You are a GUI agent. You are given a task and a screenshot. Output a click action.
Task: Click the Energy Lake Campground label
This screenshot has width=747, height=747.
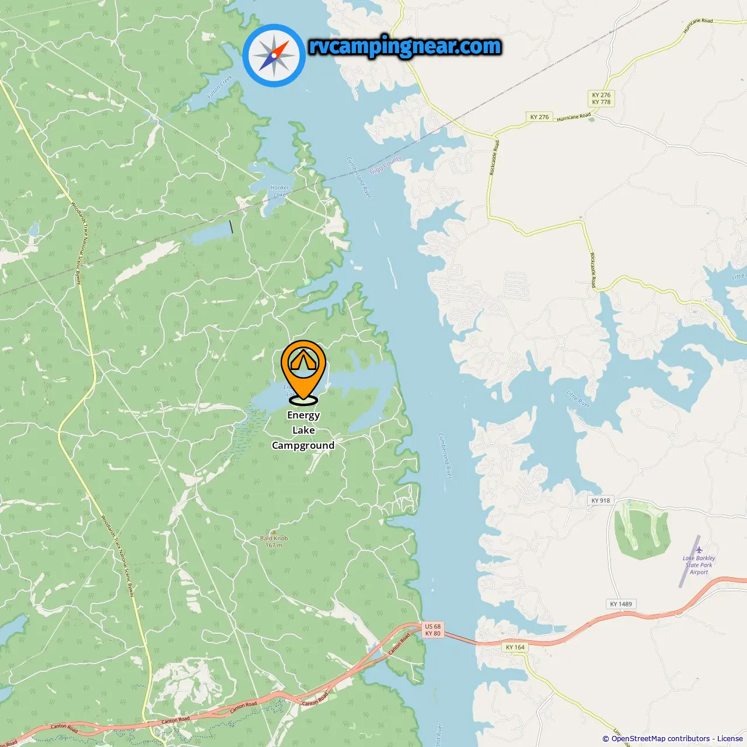(303, 430)
